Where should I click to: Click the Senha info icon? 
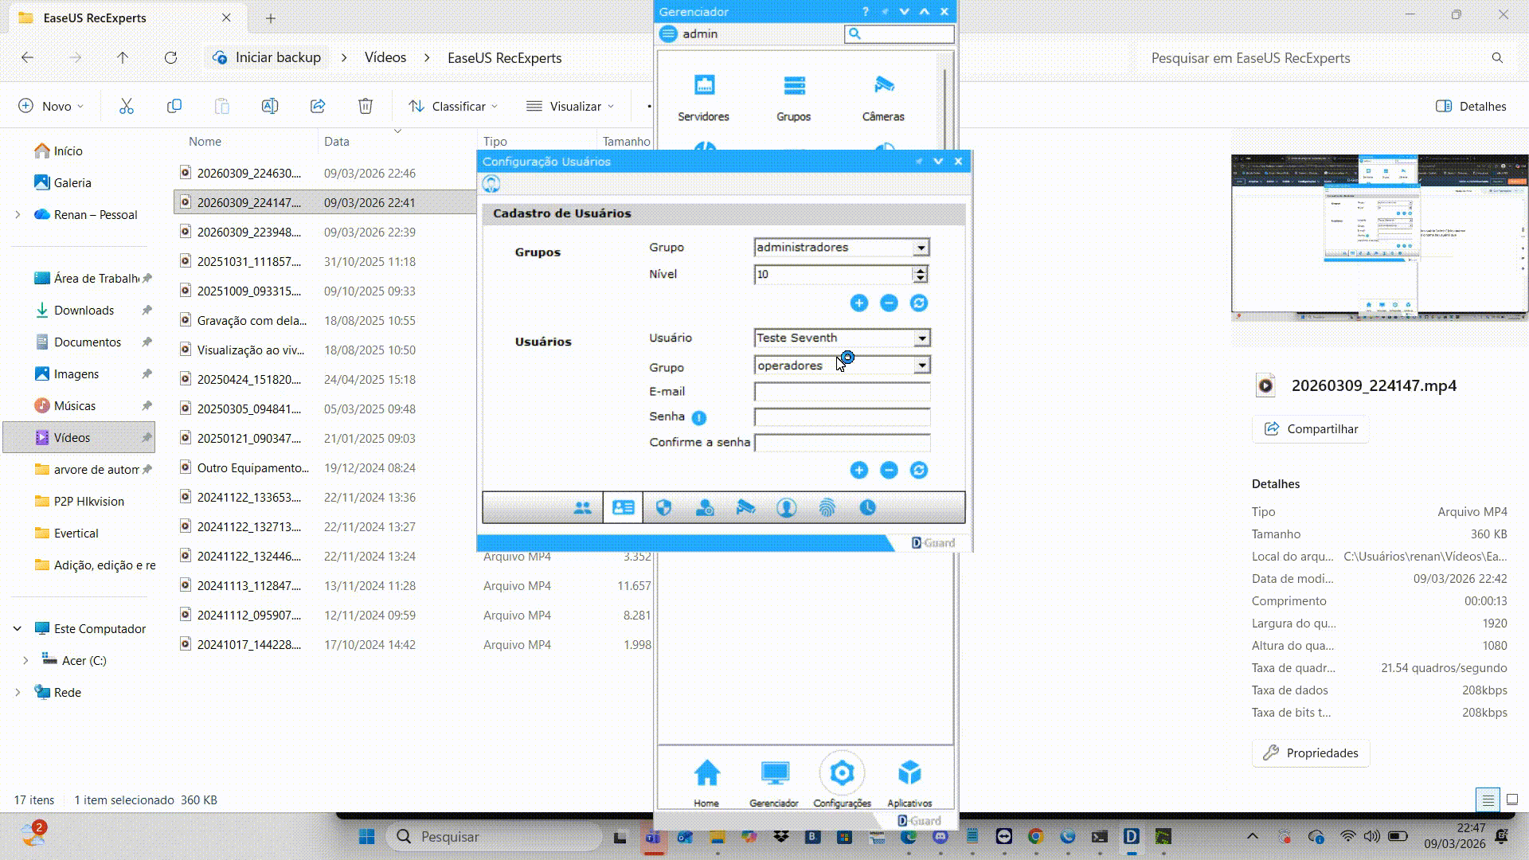point(698,418)
